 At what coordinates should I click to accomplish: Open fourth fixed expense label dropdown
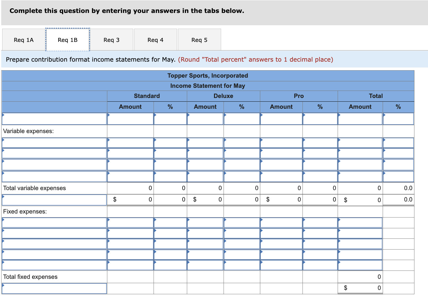(54, 254)
